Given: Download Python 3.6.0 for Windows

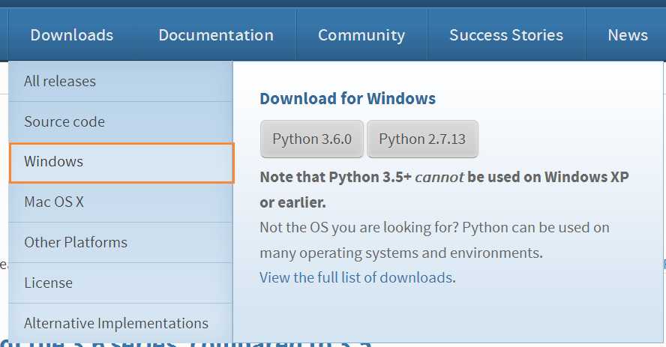Looking at the screenshot, I should click(x=312, y=139).
